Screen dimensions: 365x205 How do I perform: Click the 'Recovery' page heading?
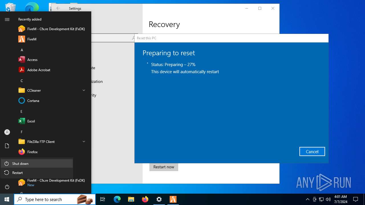coord(164,24)
